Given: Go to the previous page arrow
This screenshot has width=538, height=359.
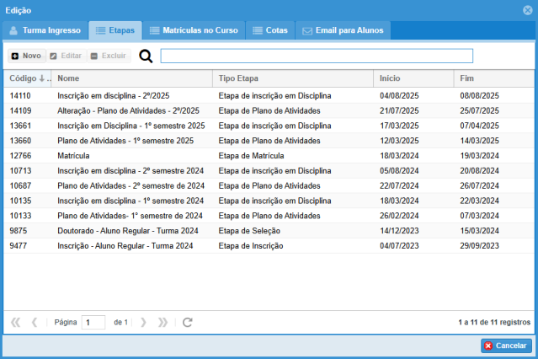Looking at the screenshot, I should click(35, 322).
